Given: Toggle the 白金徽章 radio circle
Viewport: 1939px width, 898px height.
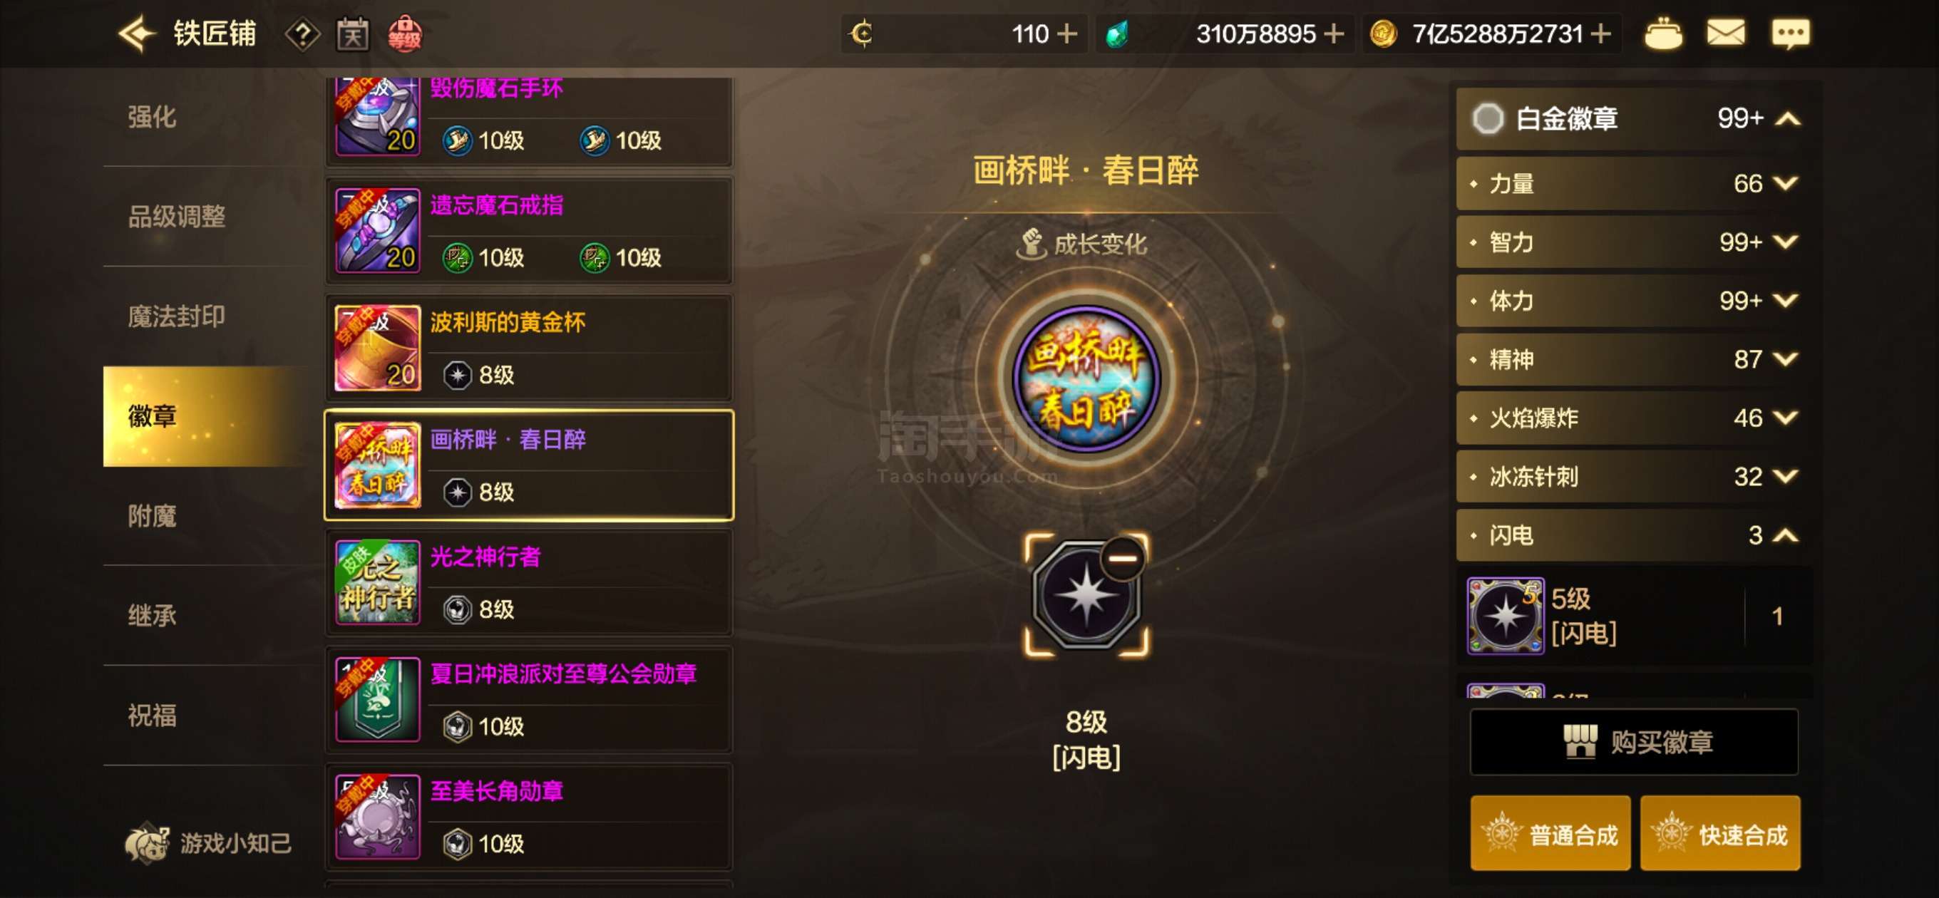Looking at the screenshot, I should [1486, 118].
